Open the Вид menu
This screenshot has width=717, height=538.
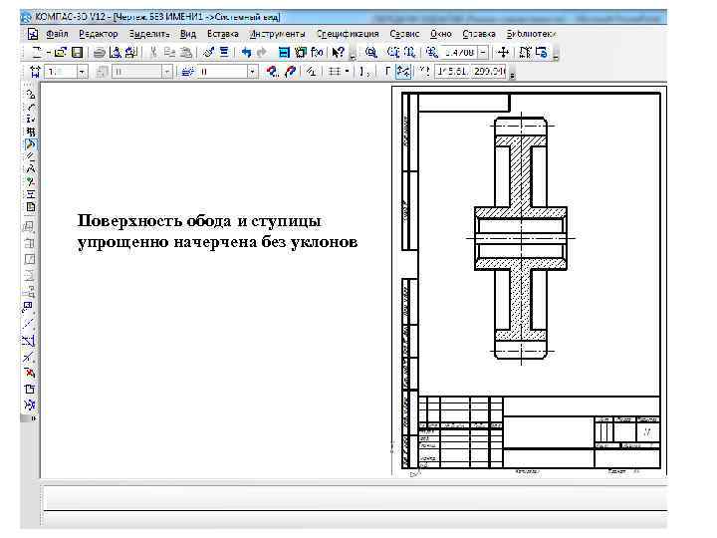pyautogui.click(x=188, y=34)
